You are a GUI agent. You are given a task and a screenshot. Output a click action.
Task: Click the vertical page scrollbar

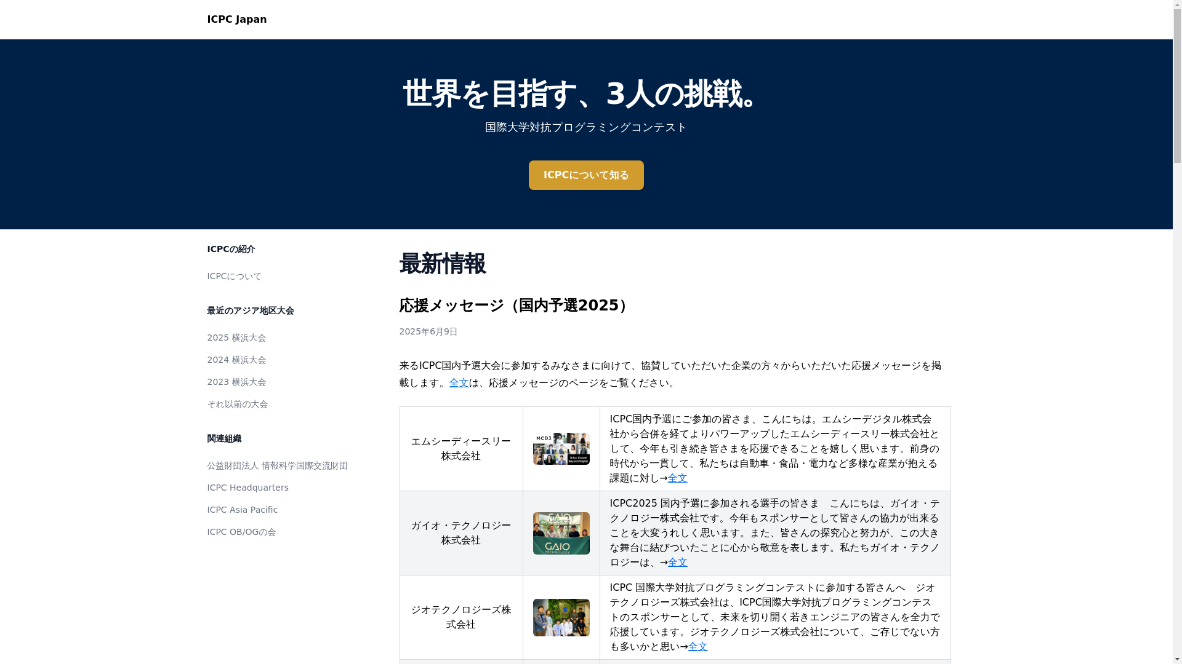1177,332
